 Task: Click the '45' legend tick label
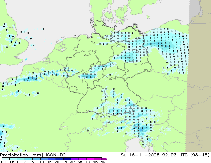tap(95, 162)
